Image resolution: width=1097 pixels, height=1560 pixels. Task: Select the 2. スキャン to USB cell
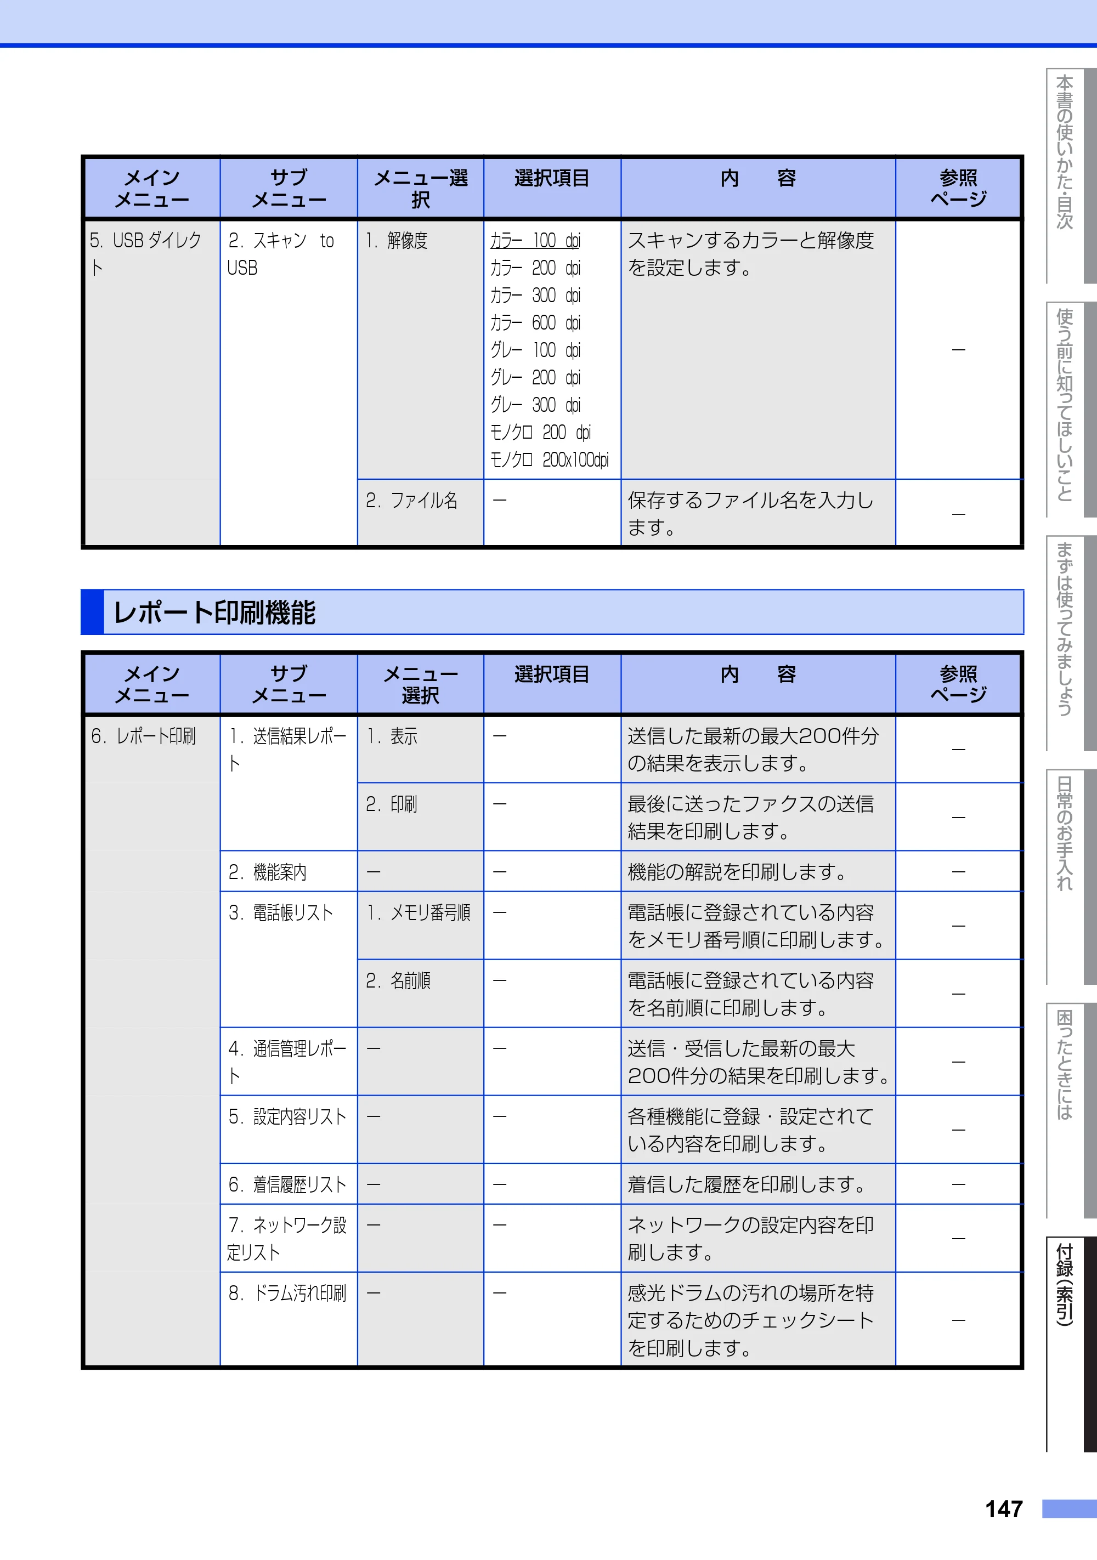tap(289, 383)
